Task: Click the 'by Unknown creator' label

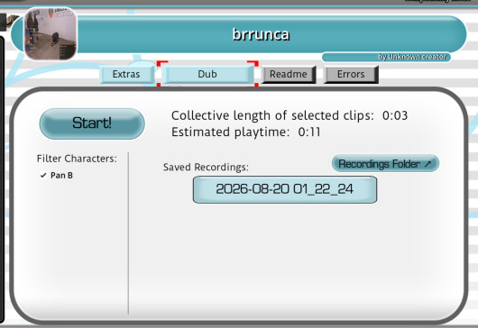Action: pos(412,57)
